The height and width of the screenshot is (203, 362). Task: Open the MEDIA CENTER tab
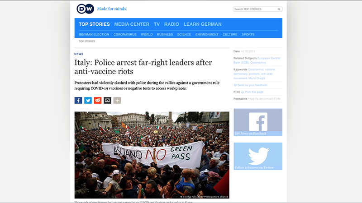pyautogui.click(x=132, y=24)
